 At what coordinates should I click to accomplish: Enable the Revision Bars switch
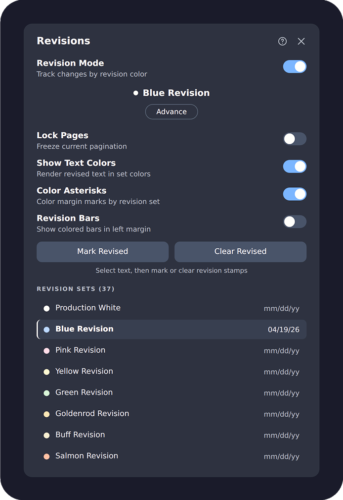[x=295, y=222]
